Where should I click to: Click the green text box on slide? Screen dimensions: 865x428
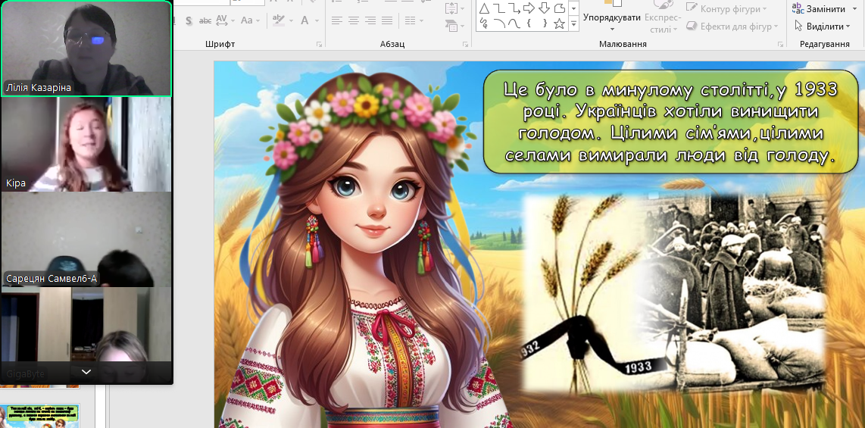[671, 122]
